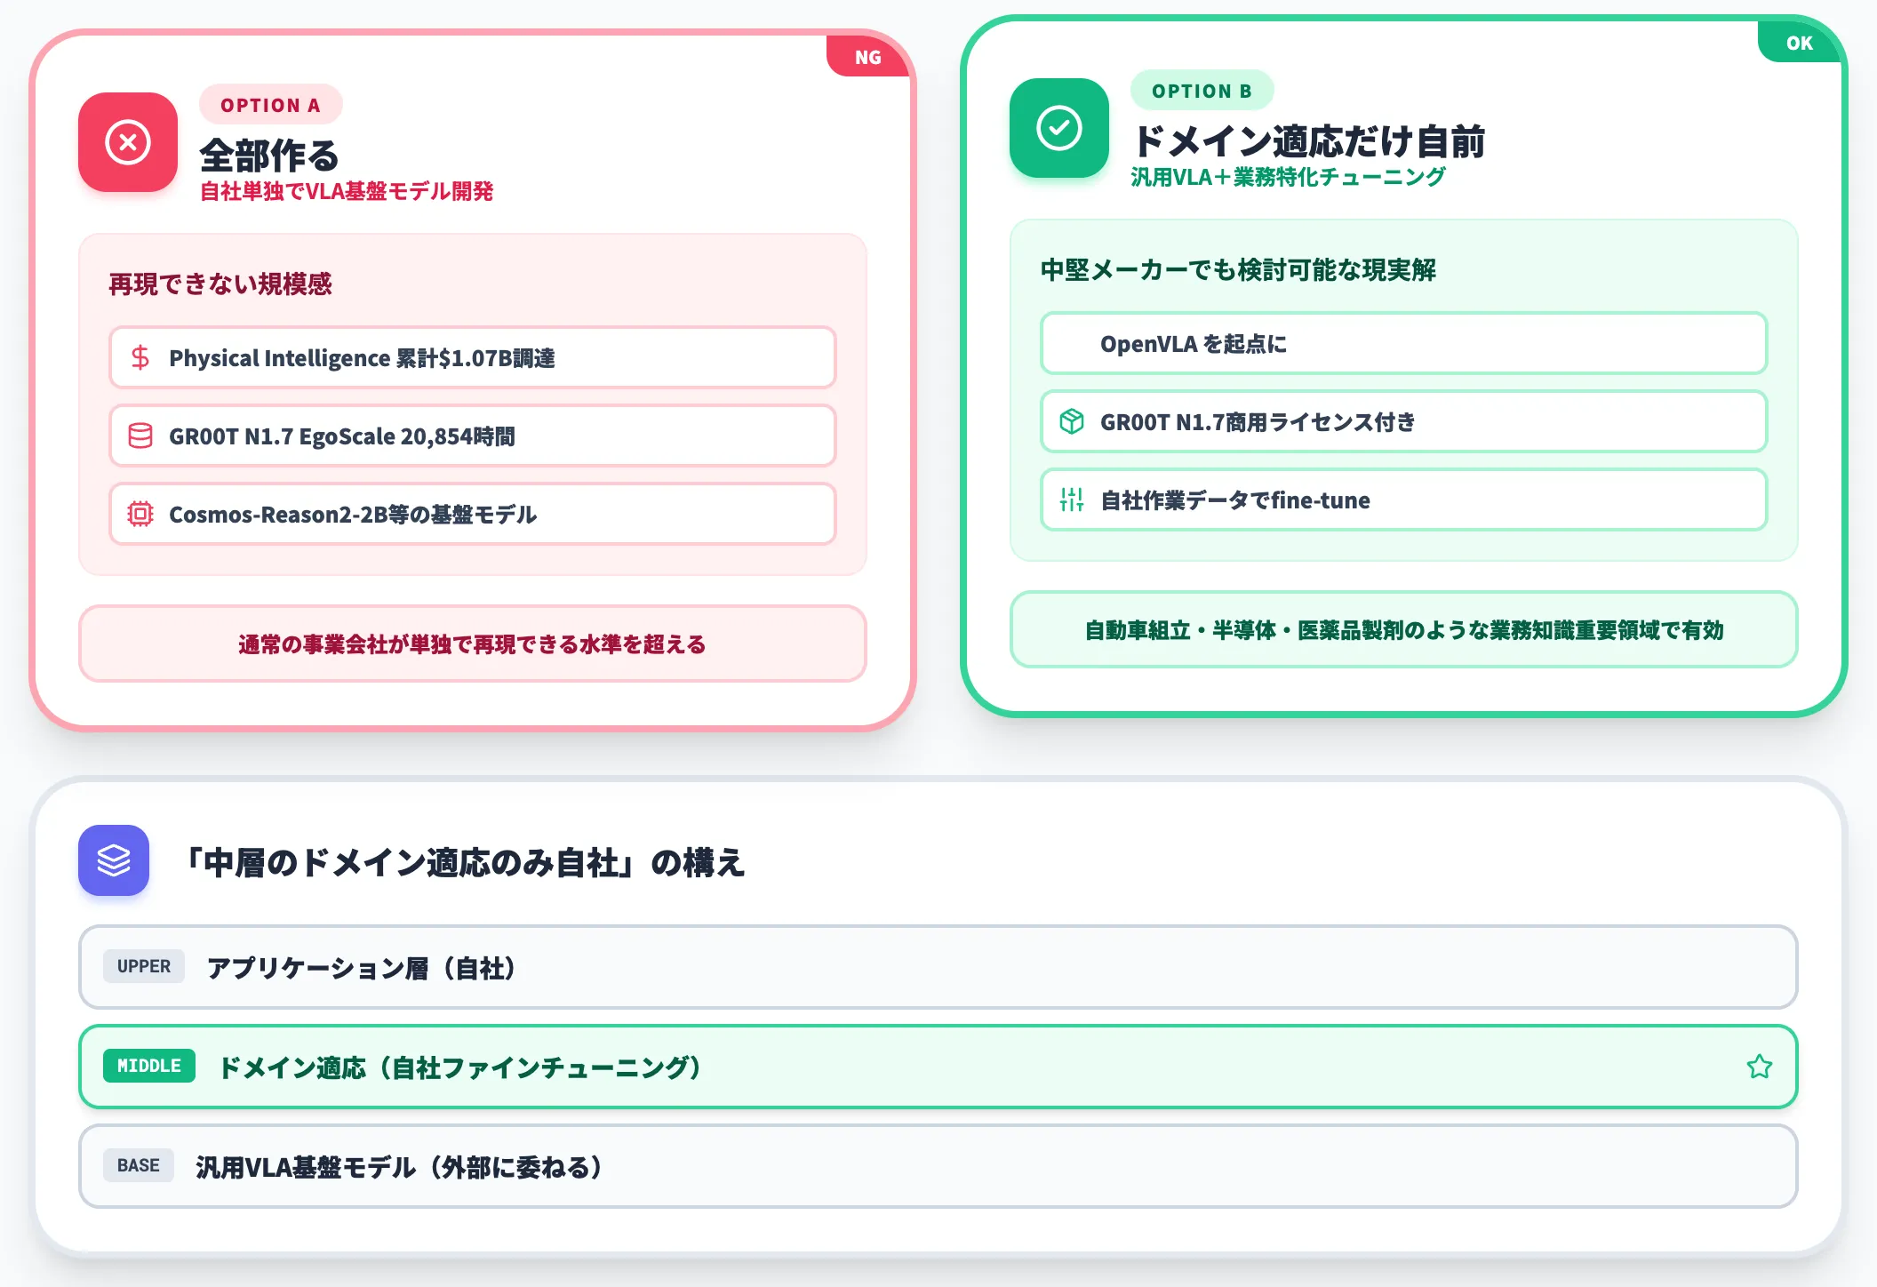Click the database icon next to GR00T EgoScale
Screen dimensions: 1877x1287
click(x=140, y=436)
